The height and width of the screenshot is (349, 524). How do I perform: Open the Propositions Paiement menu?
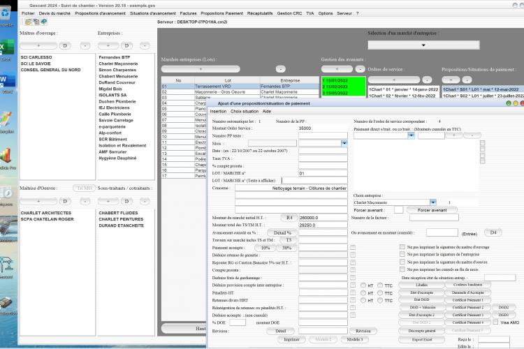[221, 13]
